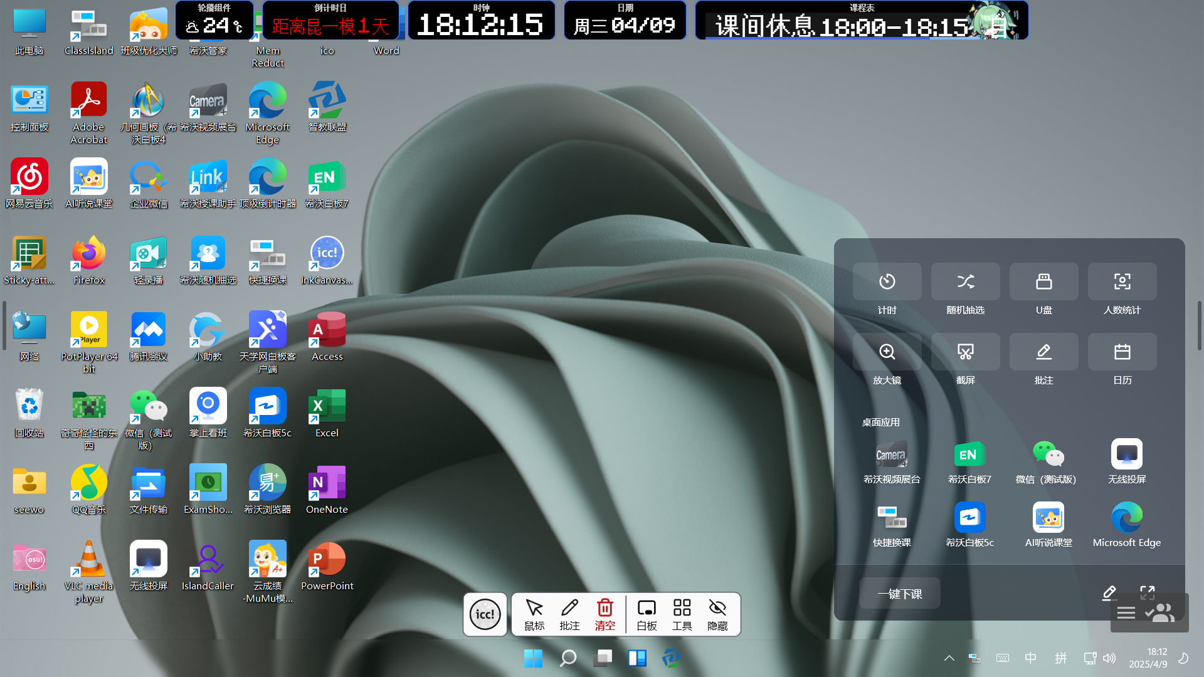Open the 白板 whiteboard mode
Screen dimensions: 1204x677
pos(647,614)
